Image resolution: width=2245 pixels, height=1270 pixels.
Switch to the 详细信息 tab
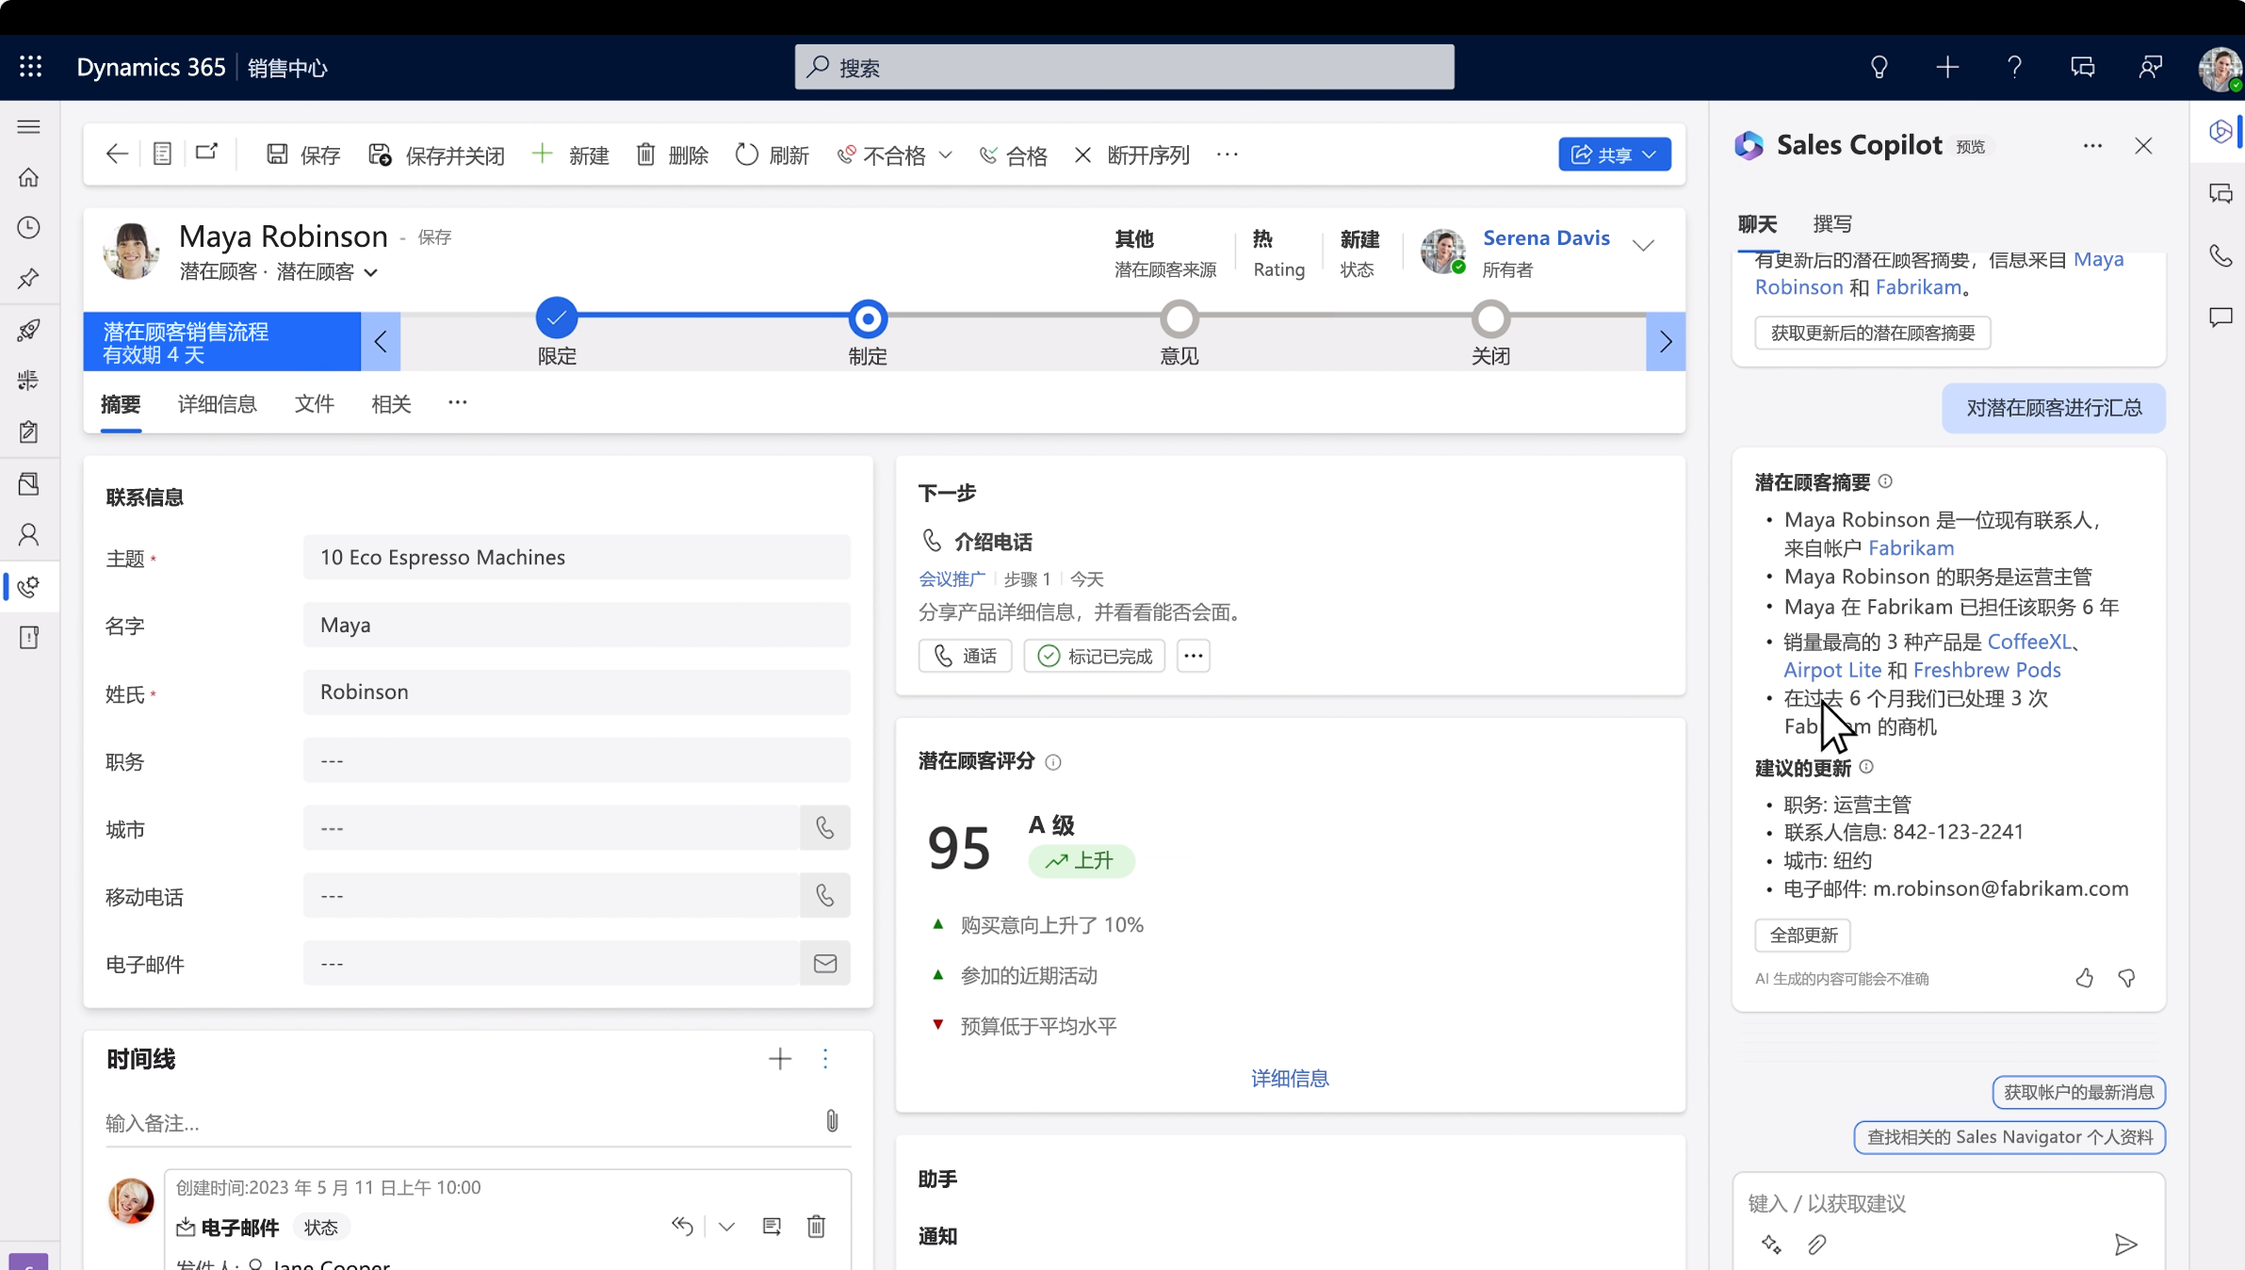(218, 405)
